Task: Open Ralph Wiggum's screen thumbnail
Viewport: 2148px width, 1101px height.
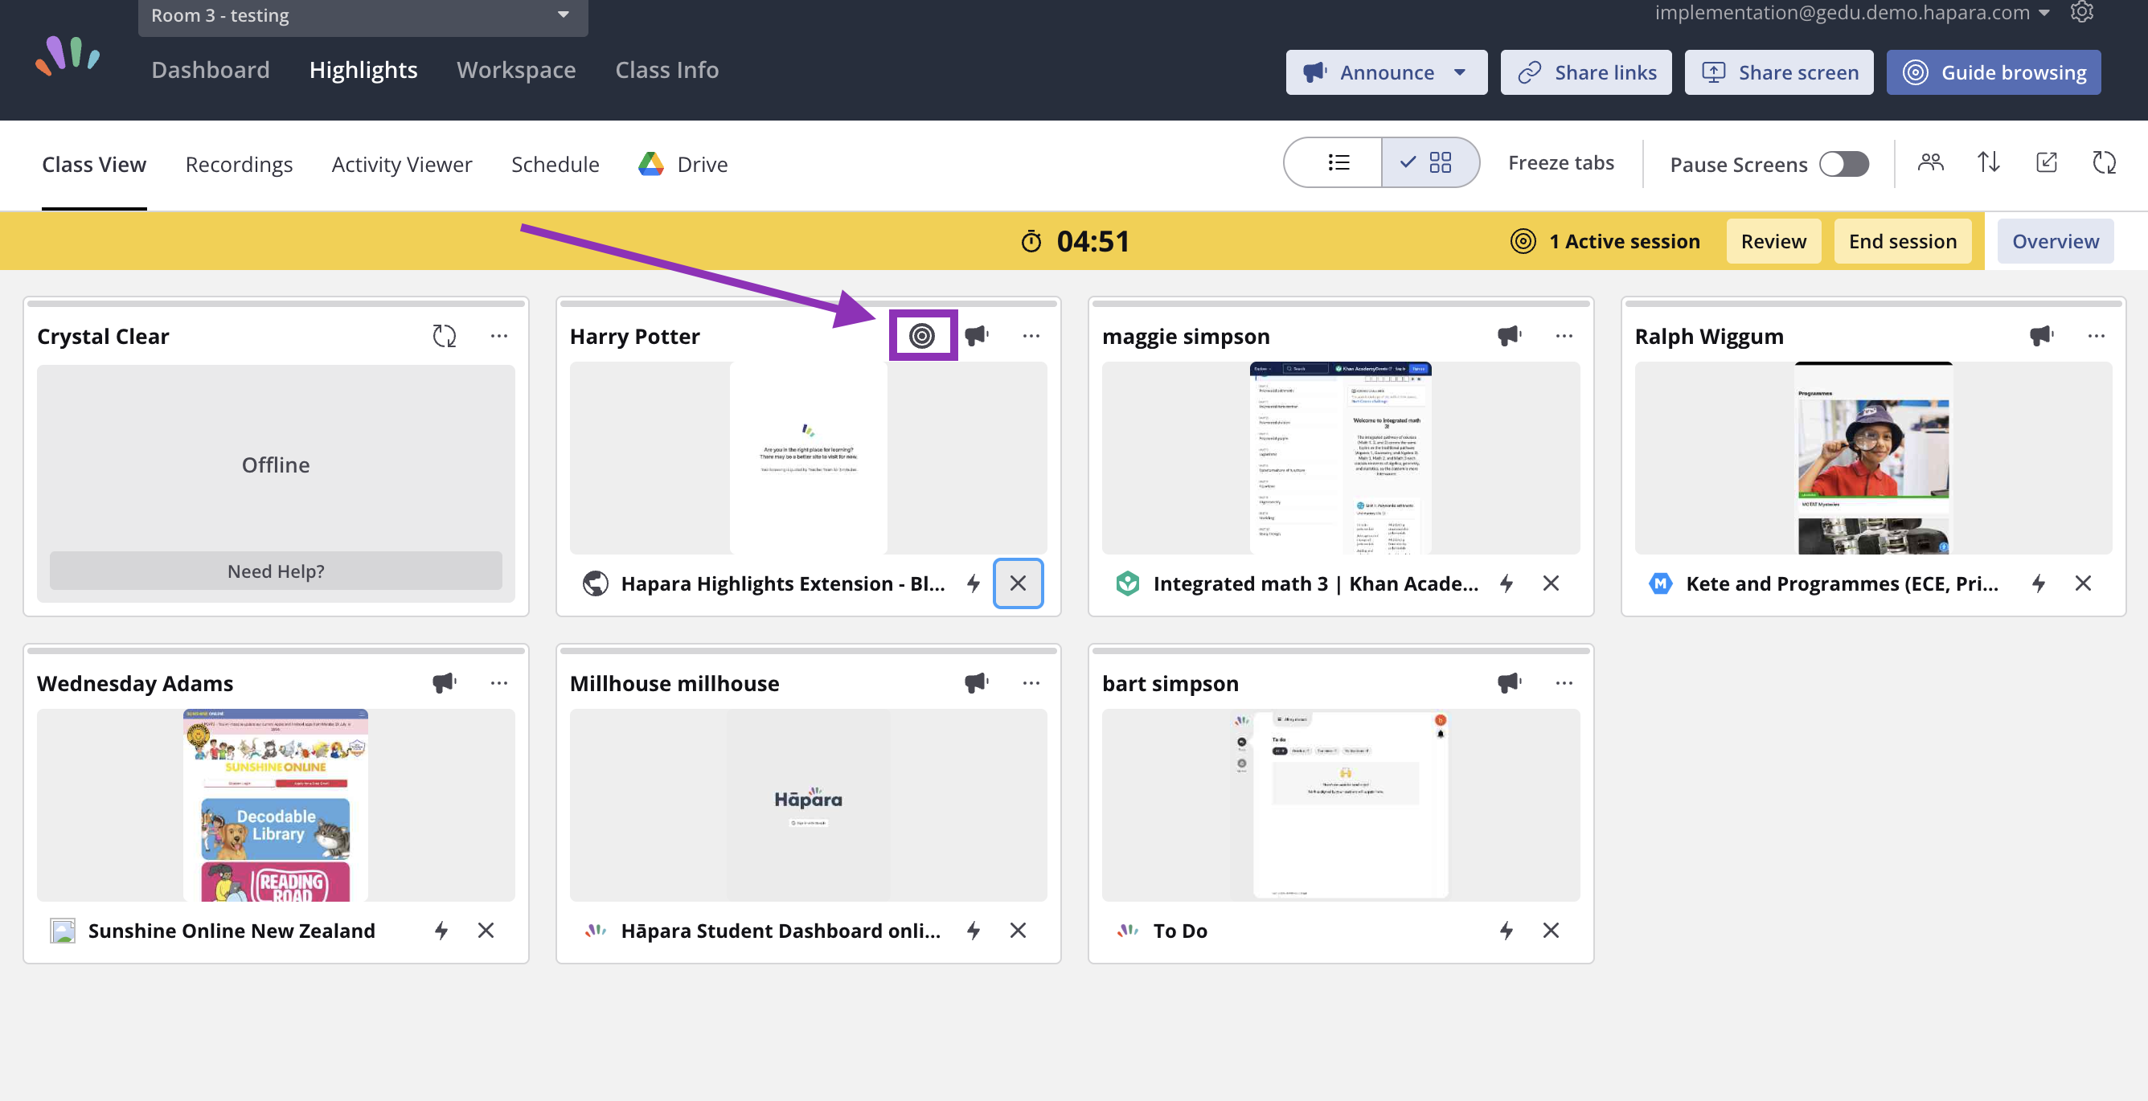Action: (1873, 457)
